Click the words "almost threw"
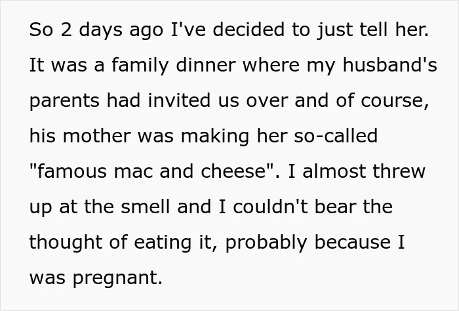This screenshot has height=311, width=459. (x=364, y=171)
